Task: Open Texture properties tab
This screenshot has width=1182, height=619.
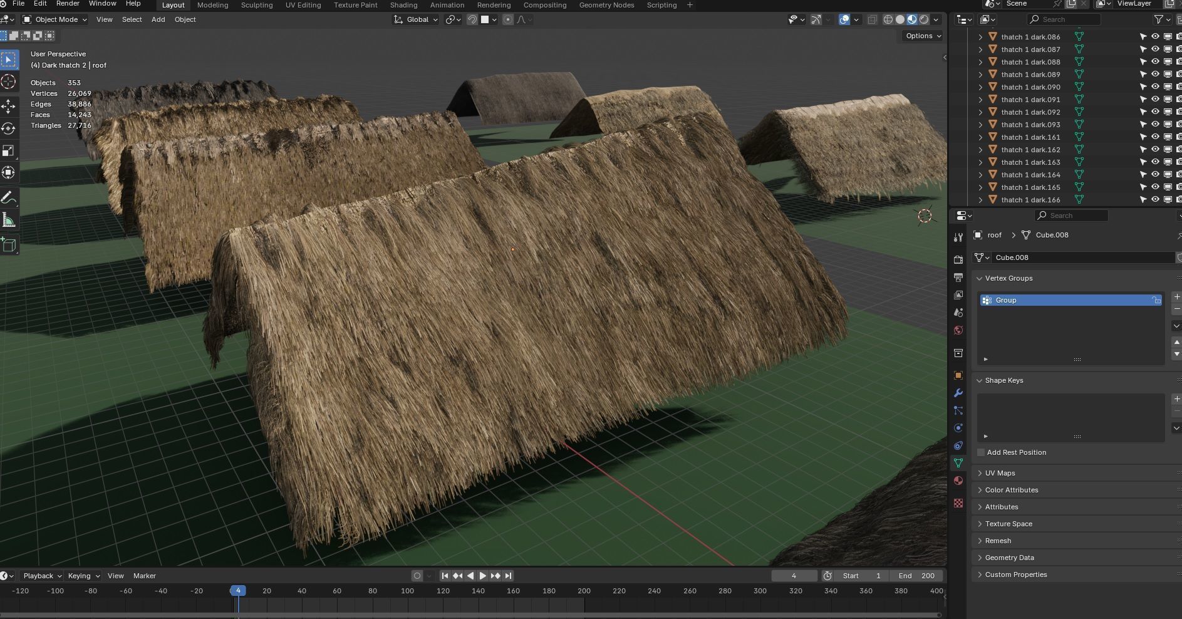Action: coord(958,503)
